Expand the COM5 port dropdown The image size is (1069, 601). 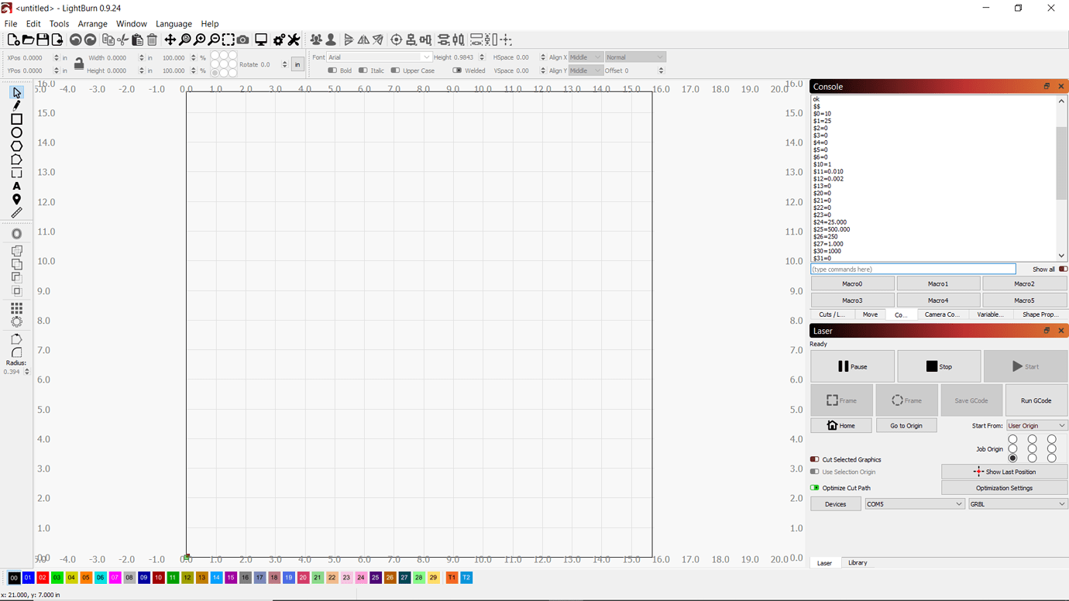click(914, 504)
